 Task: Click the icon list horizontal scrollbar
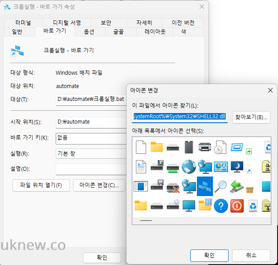(201, 221)
